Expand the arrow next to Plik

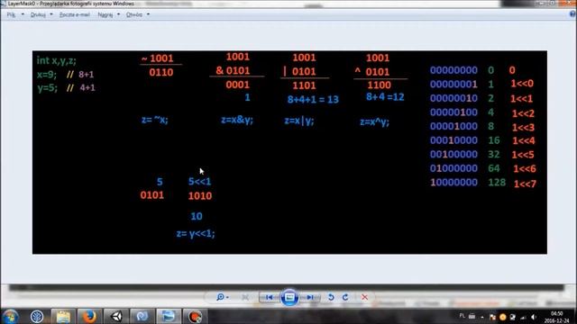coord(23,14)
